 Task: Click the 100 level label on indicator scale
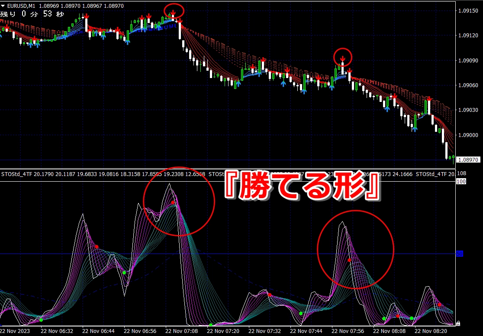click(x=461, y=182)
